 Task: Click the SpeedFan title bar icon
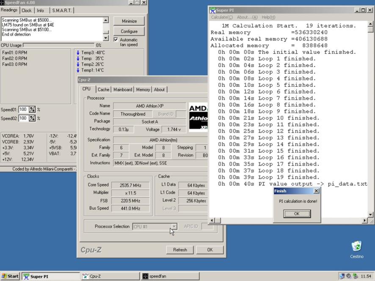point(2,3)
